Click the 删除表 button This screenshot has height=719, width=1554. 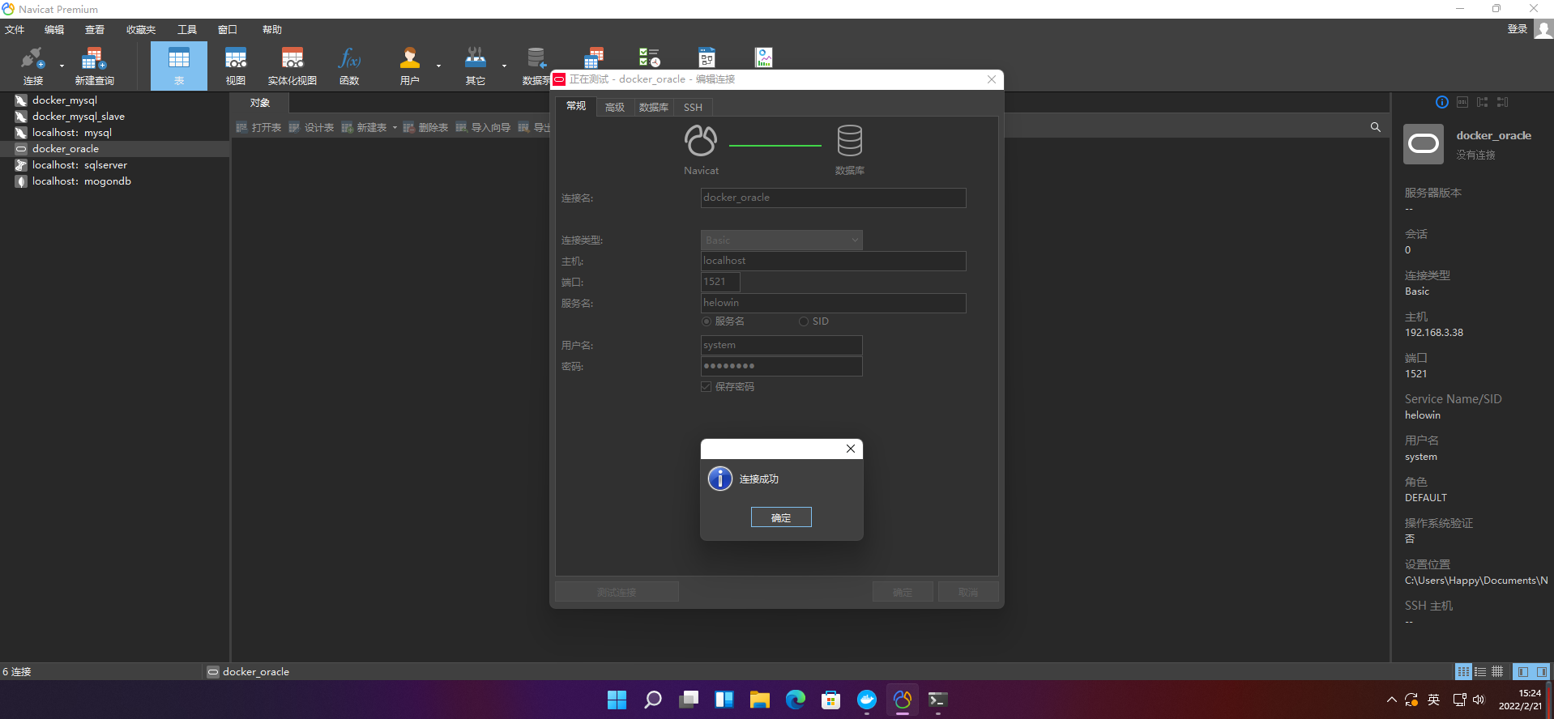[426, 128]
